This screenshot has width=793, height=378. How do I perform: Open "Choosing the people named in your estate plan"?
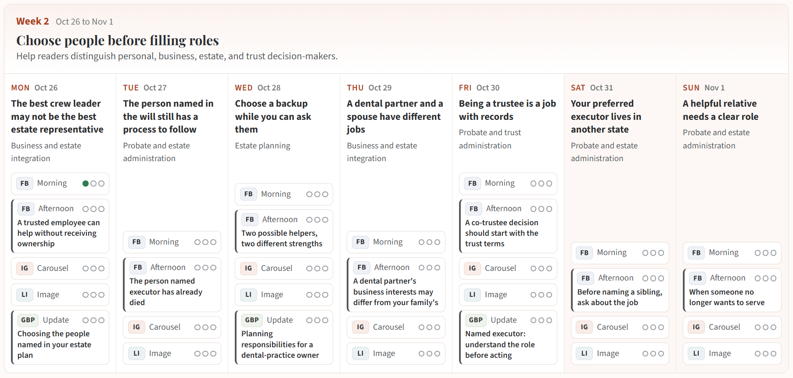coord(54,344)
